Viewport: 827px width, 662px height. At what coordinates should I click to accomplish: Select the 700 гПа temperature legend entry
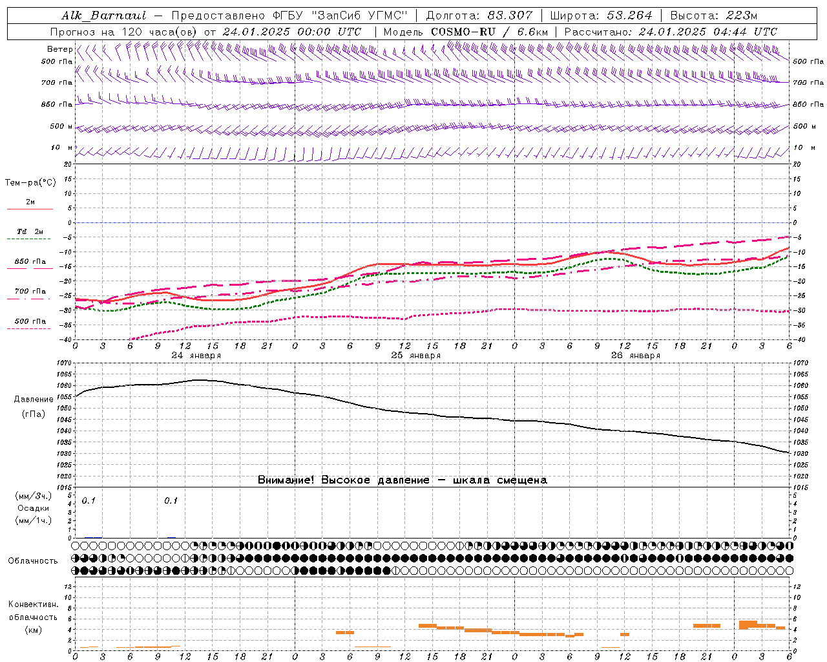pos(30,291)
